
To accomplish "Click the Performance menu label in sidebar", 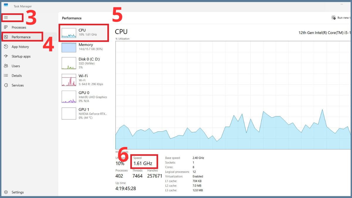I will (x=21, y=37).
